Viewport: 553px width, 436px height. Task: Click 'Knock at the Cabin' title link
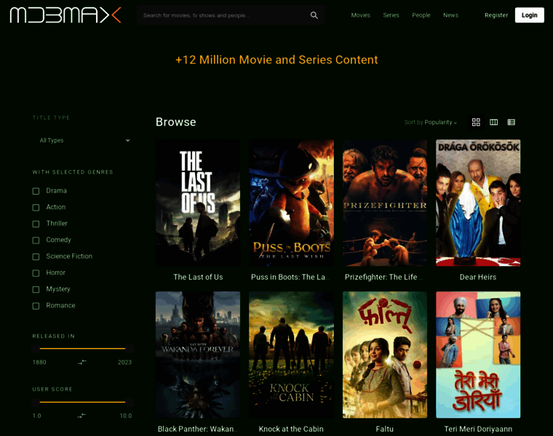291,429
